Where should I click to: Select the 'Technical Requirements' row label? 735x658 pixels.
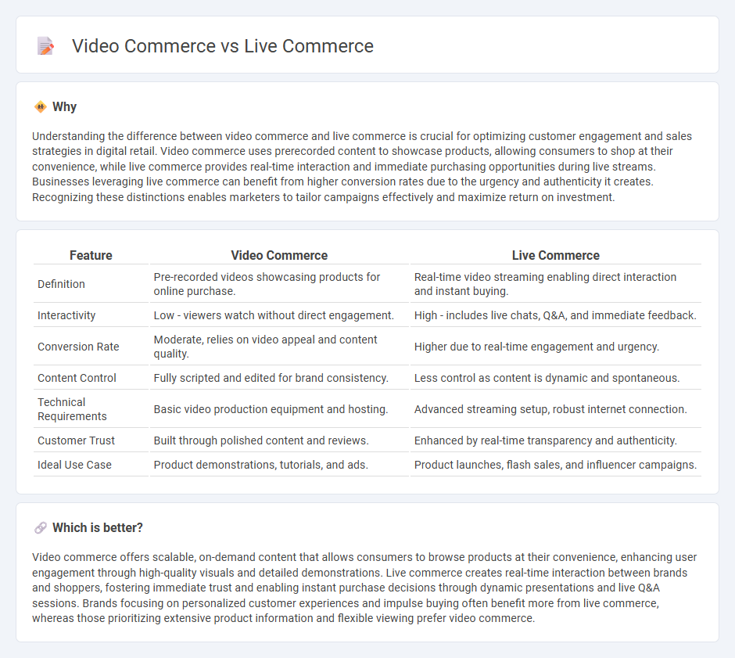coord(72,409)
